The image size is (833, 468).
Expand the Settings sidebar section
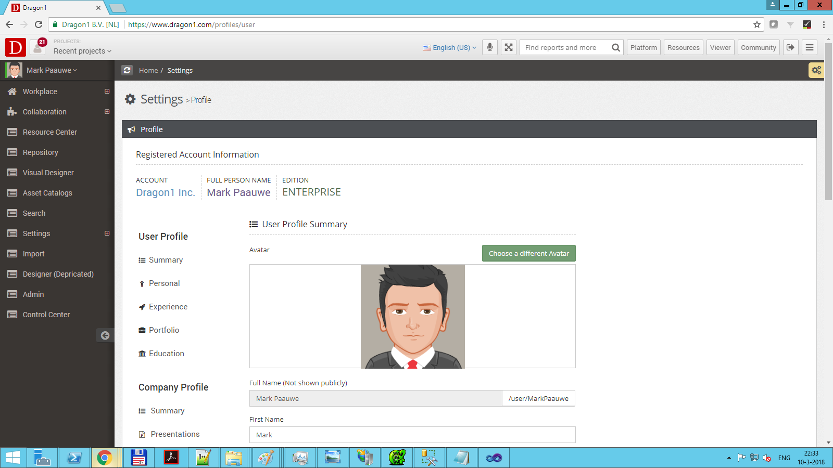click(107, 233)
